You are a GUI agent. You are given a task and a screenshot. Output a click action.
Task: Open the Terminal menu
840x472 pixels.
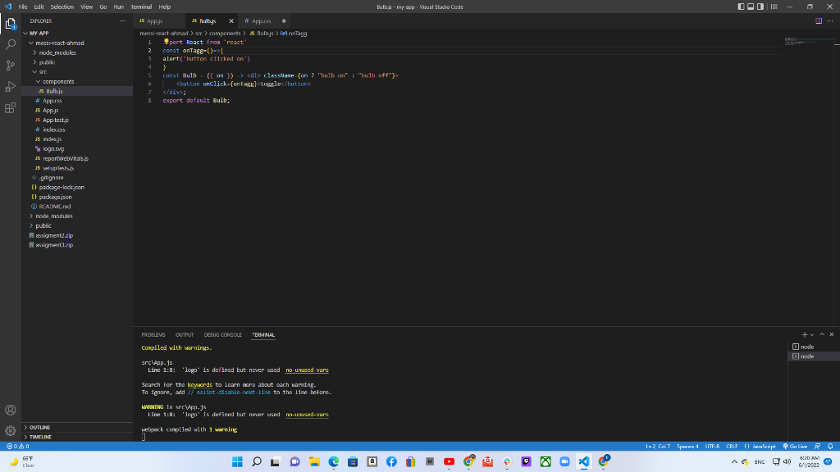(x=140, y=5)
